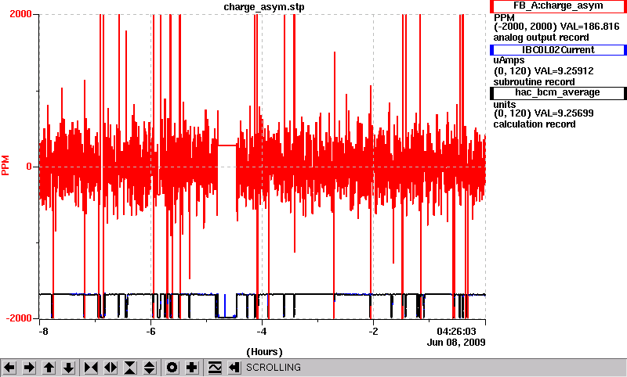Pan the plot right with the right arrow
Viewport: 627px width, 377px height.
point(29,368)
